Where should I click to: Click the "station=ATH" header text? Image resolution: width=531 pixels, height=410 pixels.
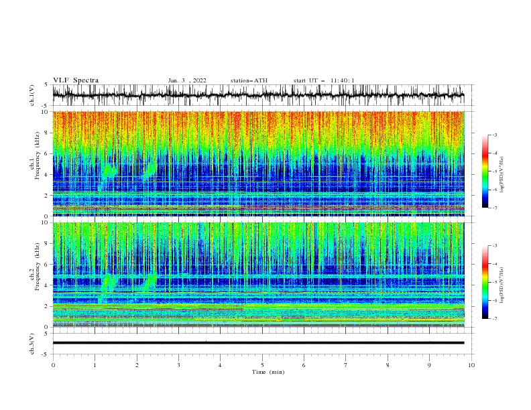click(249, 80)
